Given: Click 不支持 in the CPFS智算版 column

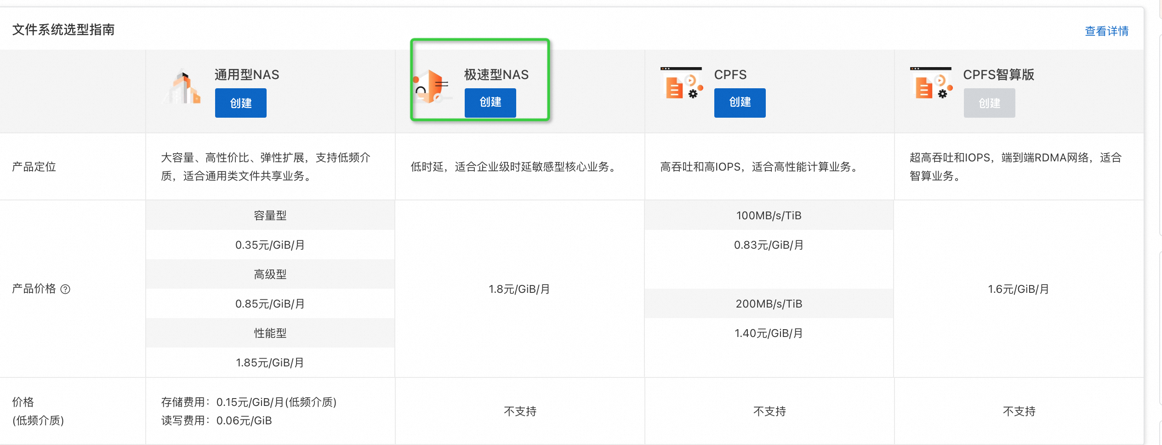Looking at the screenshot, I should [1019, 411].
